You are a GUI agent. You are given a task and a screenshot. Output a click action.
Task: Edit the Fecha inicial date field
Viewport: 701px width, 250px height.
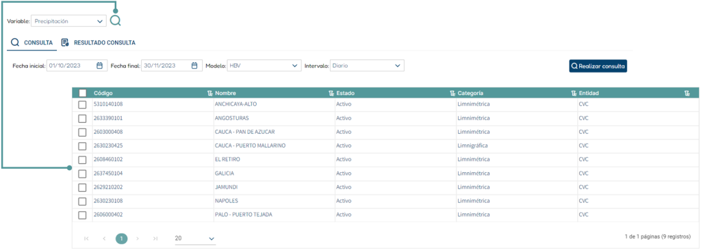76,66
